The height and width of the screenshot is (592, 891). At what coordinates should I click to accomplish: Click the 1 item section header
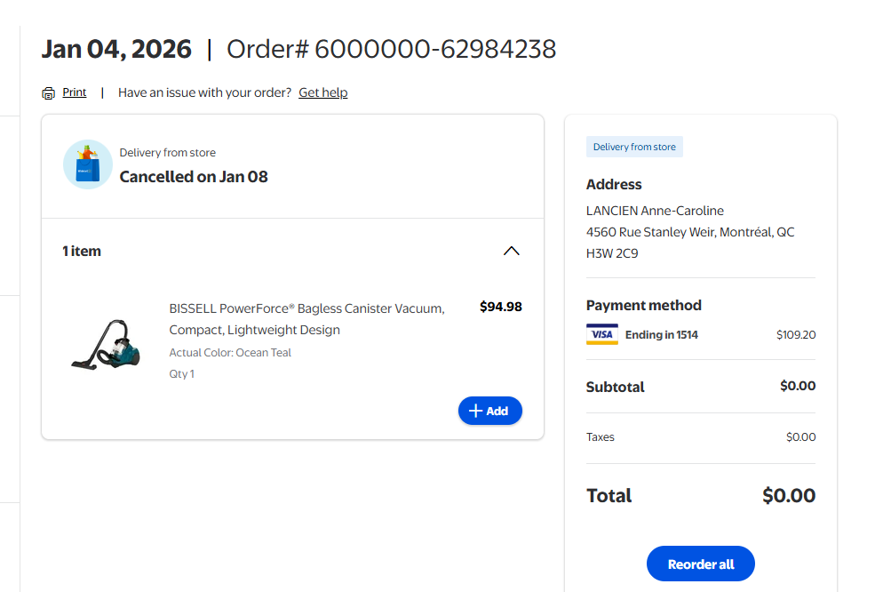click(x=82, y=252)
